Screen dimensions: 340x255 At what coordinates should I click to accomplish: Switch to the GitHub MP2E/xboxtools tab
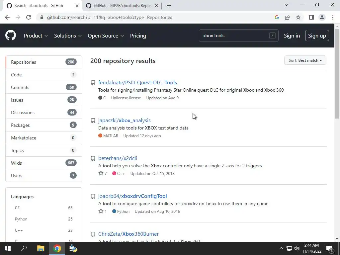(x=122, y=6)
